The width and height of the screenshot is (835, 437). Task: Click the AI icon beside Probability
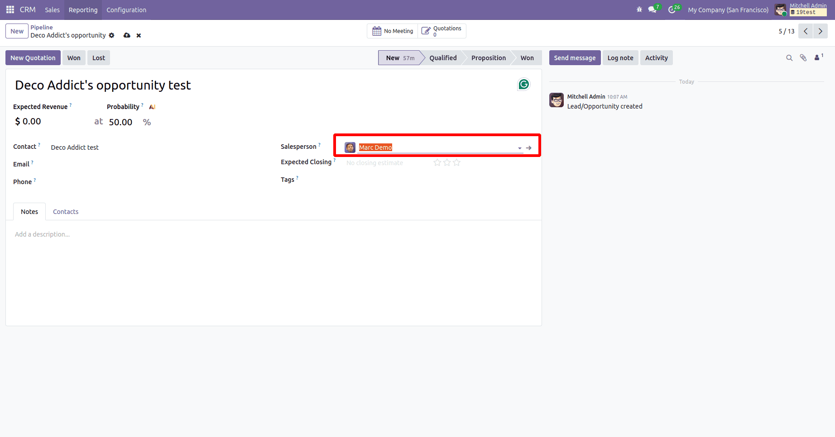click(x=152, y=106)
